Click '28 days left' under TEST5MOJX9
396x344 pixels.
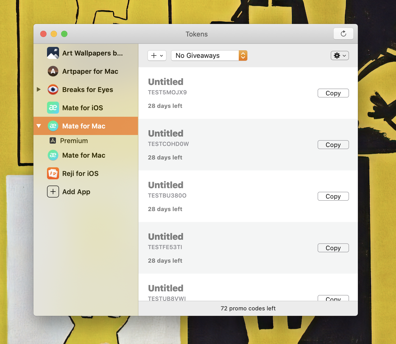click(165, 106)
